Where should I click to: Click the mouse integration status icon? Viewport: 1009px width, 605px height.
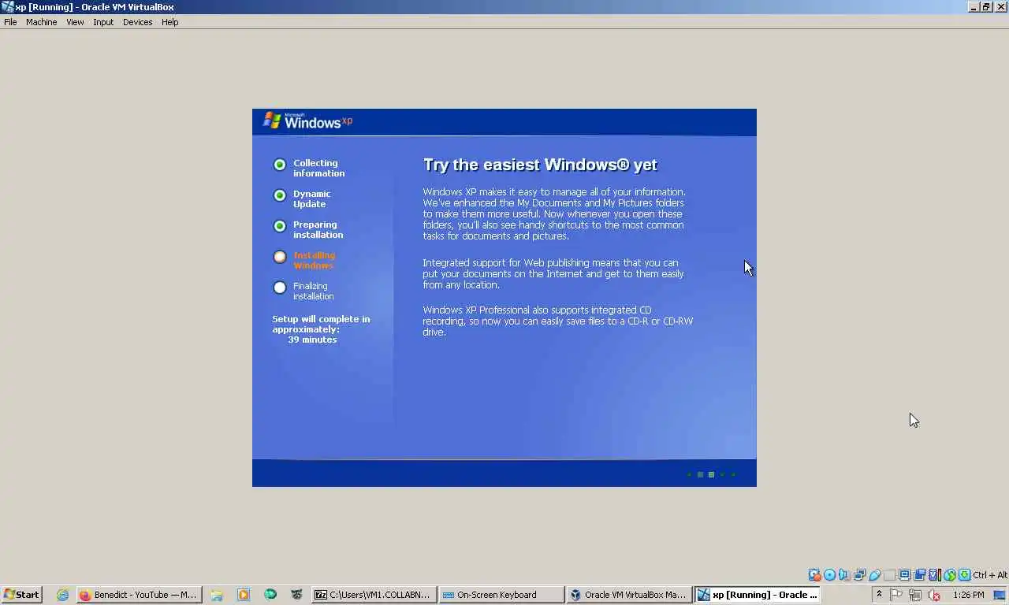[x=950, y=575]
